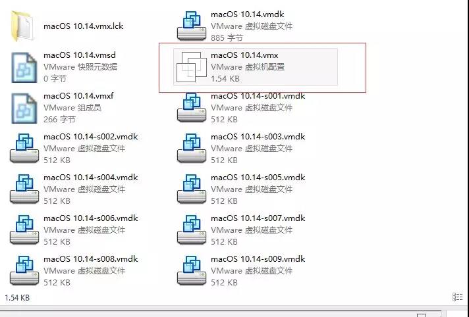The image size is (469, 317).
Task: Click the macOS 10.14-s009.vmdk file name text
Action: pos(258,259)
